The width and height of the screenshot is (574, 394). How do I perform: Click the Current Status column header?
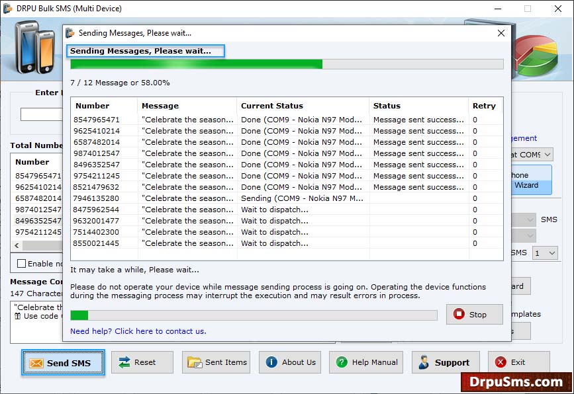[x=303, y=106]
